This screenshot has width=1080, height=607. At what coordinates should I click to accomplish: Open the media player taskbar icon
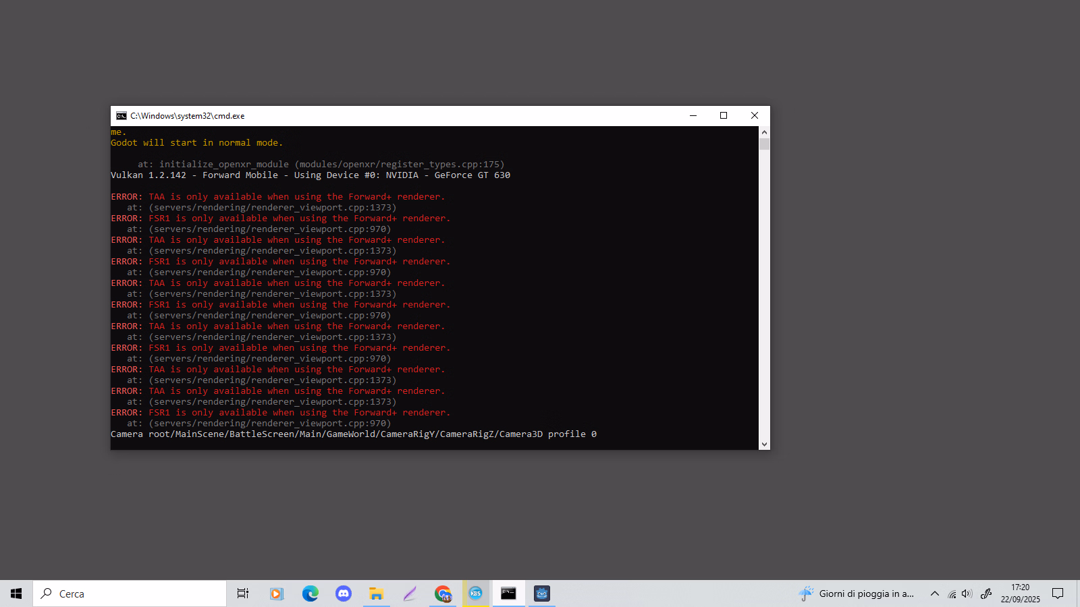pyautogui.click(x=276, y=594)
